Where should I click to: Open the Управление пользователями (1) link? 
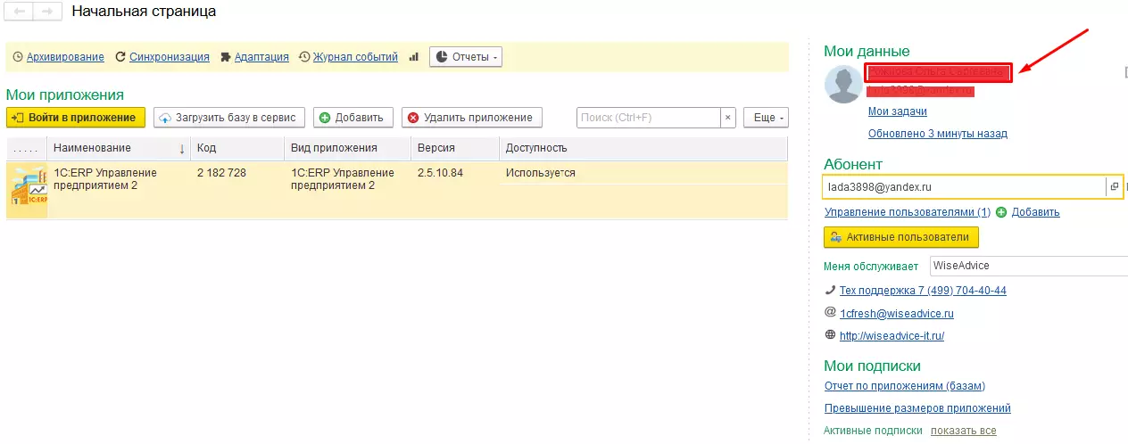point(908,212)
